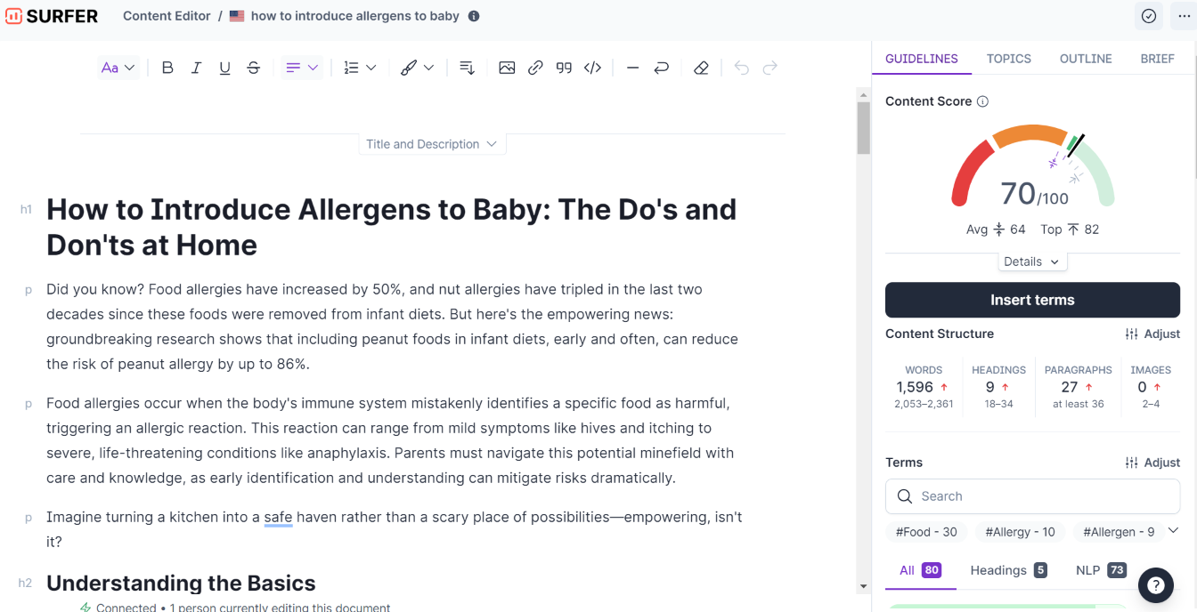
Task: Insert a horizontal rule divider
Action: 632,68
